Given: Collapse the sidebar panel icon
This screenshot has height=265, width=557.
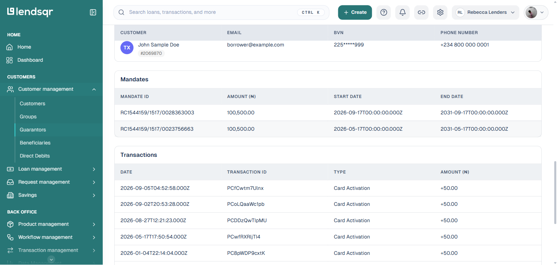Looking at the screenshot, I should [93, 12].
